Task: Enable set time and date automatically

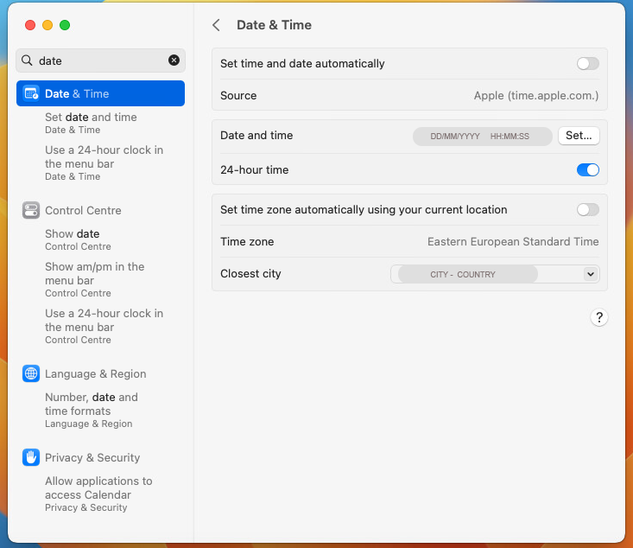Action: tap(587, 64)
